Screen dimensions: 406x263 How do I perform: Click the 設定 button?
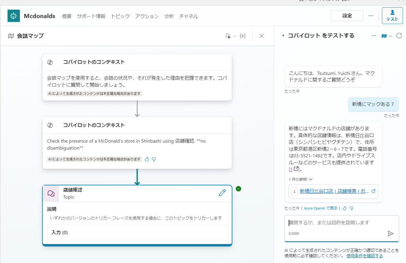click(x=347, y=16)
